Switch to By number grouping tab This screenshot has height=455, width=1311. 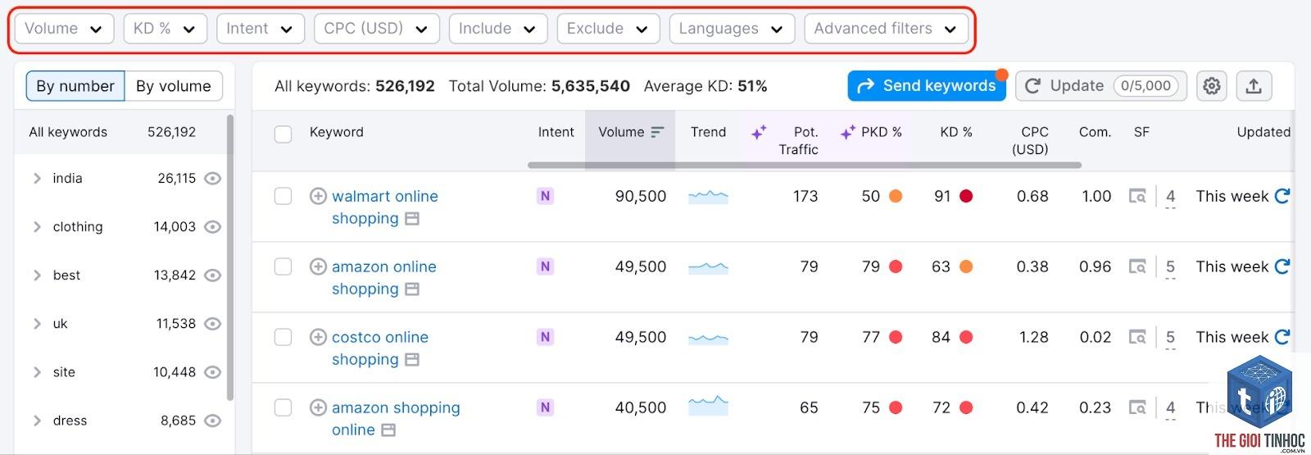click(75, 86)
